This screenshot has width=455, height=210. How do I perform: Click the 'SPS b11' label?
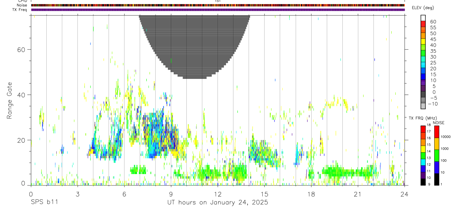[x=44, y=203]
